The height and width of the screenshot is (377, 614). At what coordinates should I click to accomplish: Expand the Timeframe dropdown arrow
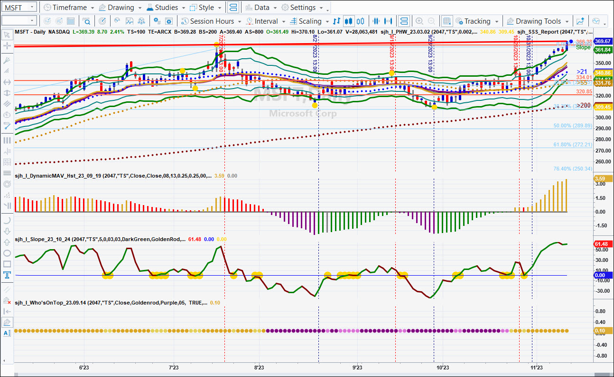pyautogui.click(x=92, y=8)
